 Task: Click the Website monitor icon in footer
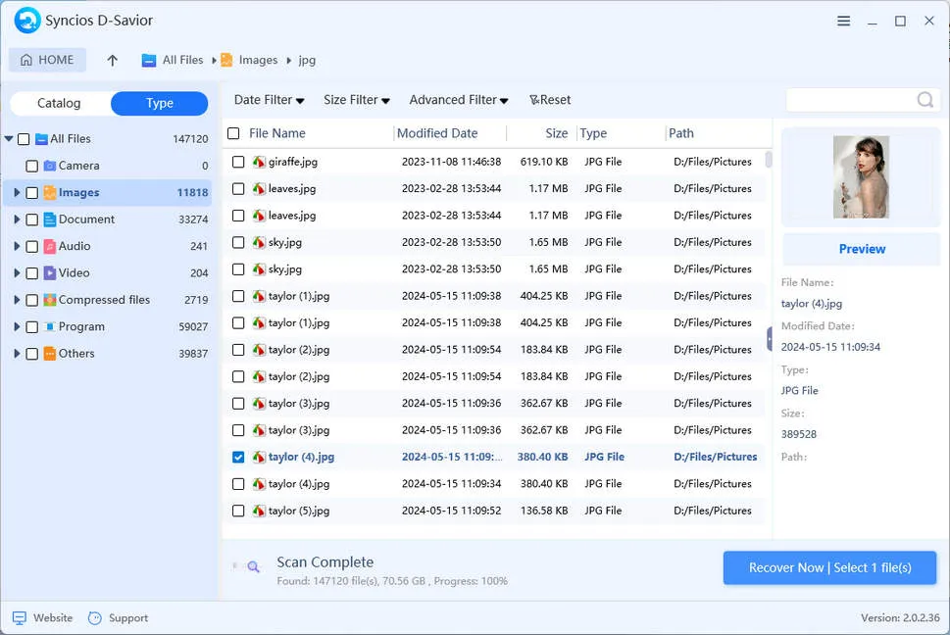pos(20,618)
